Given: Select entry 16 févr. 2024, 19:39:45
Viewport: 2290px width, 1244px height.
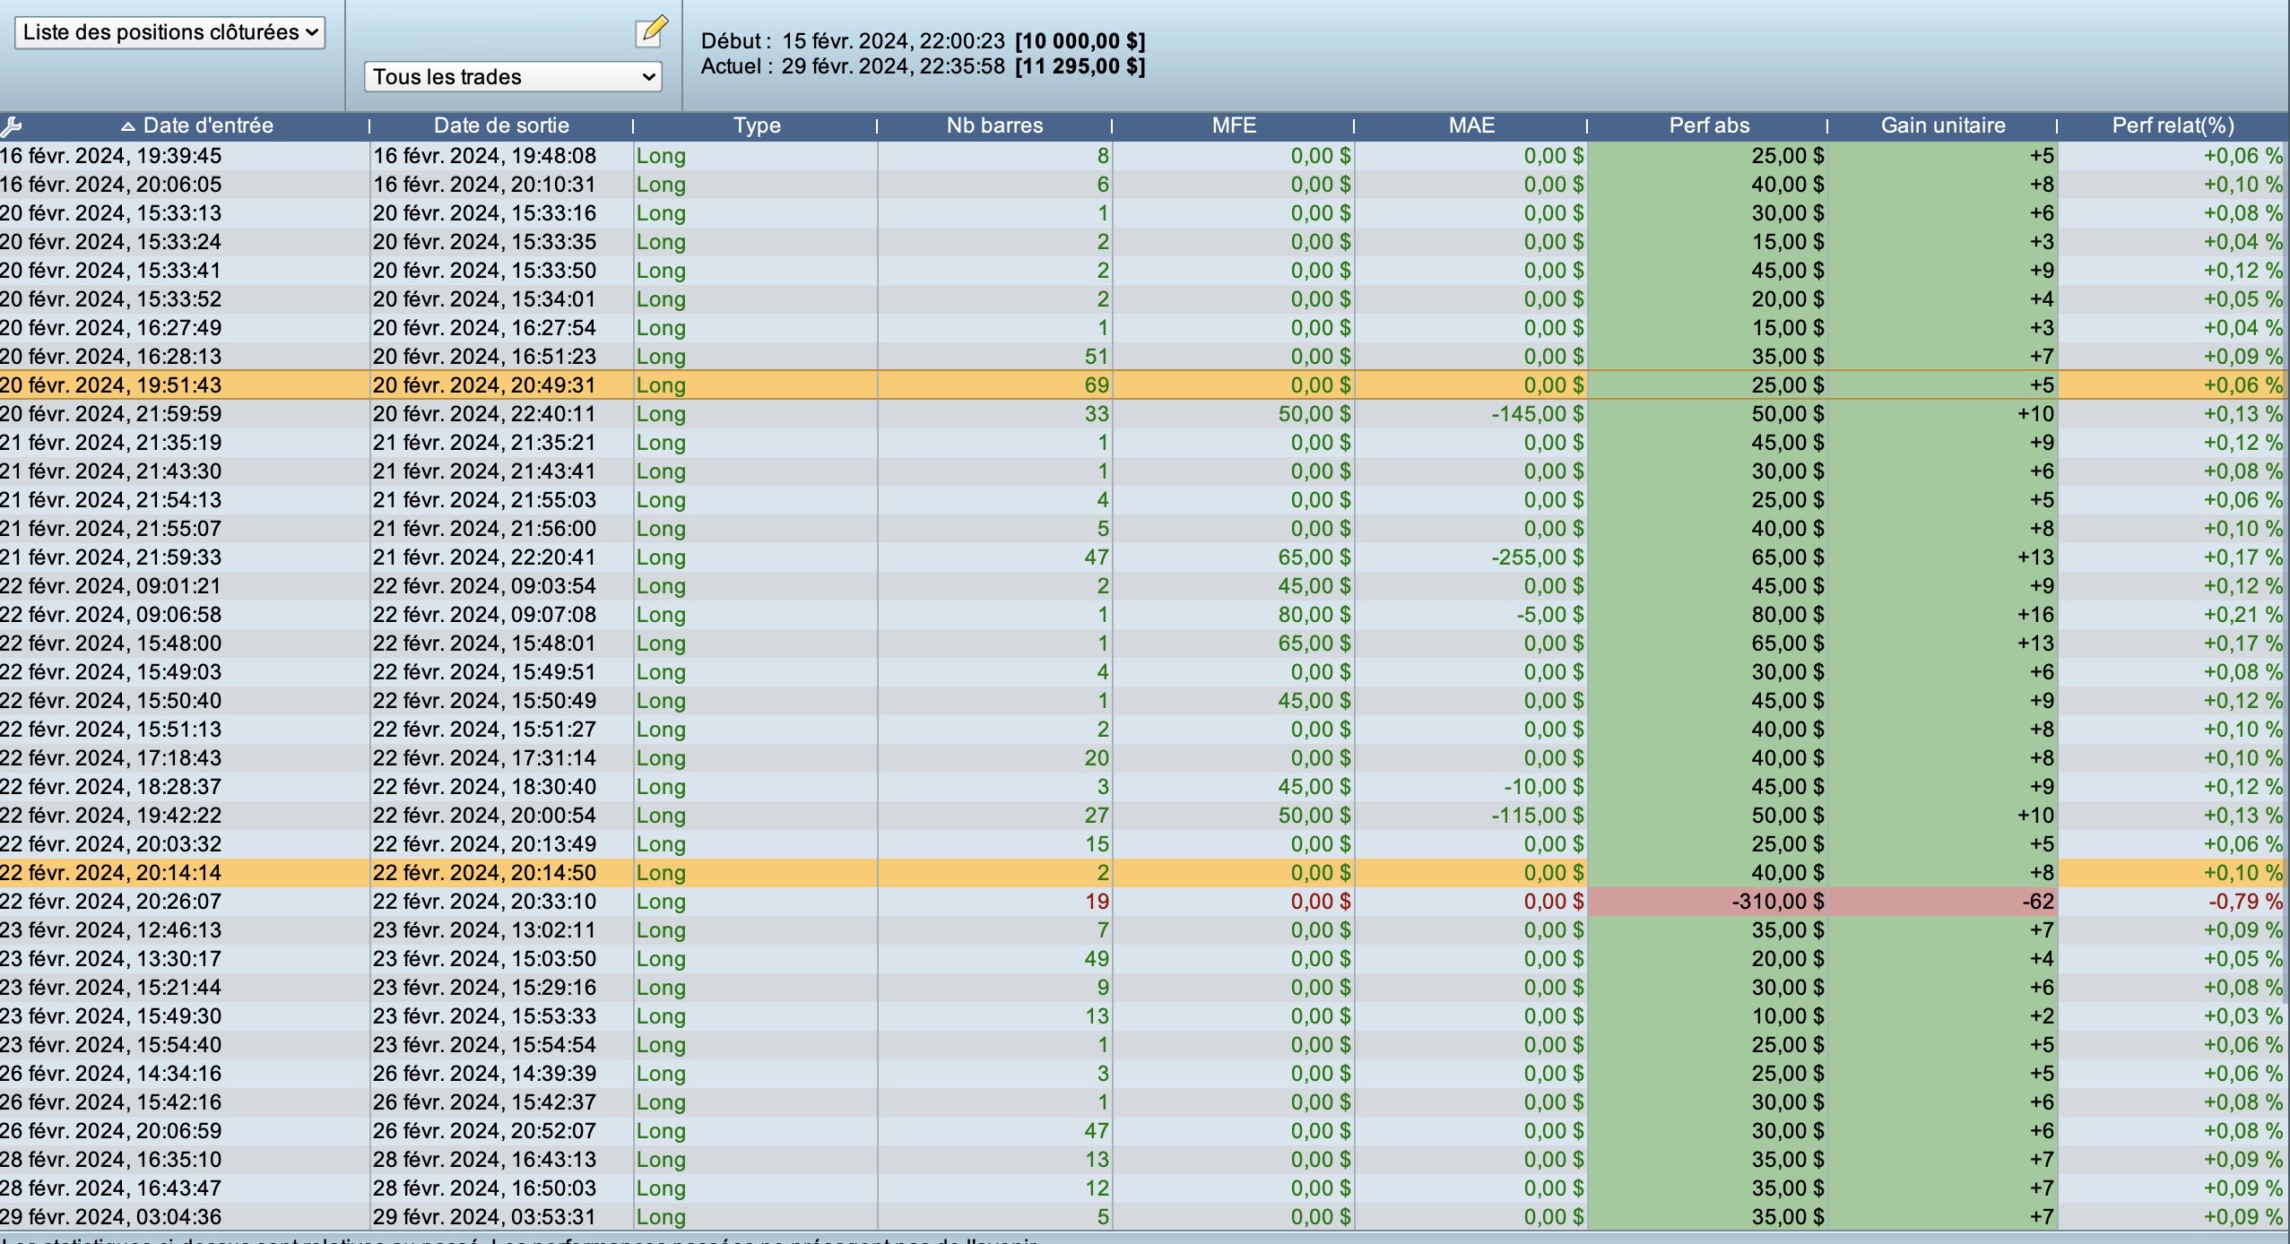Looking at the screenshot, I should (111, 156).
